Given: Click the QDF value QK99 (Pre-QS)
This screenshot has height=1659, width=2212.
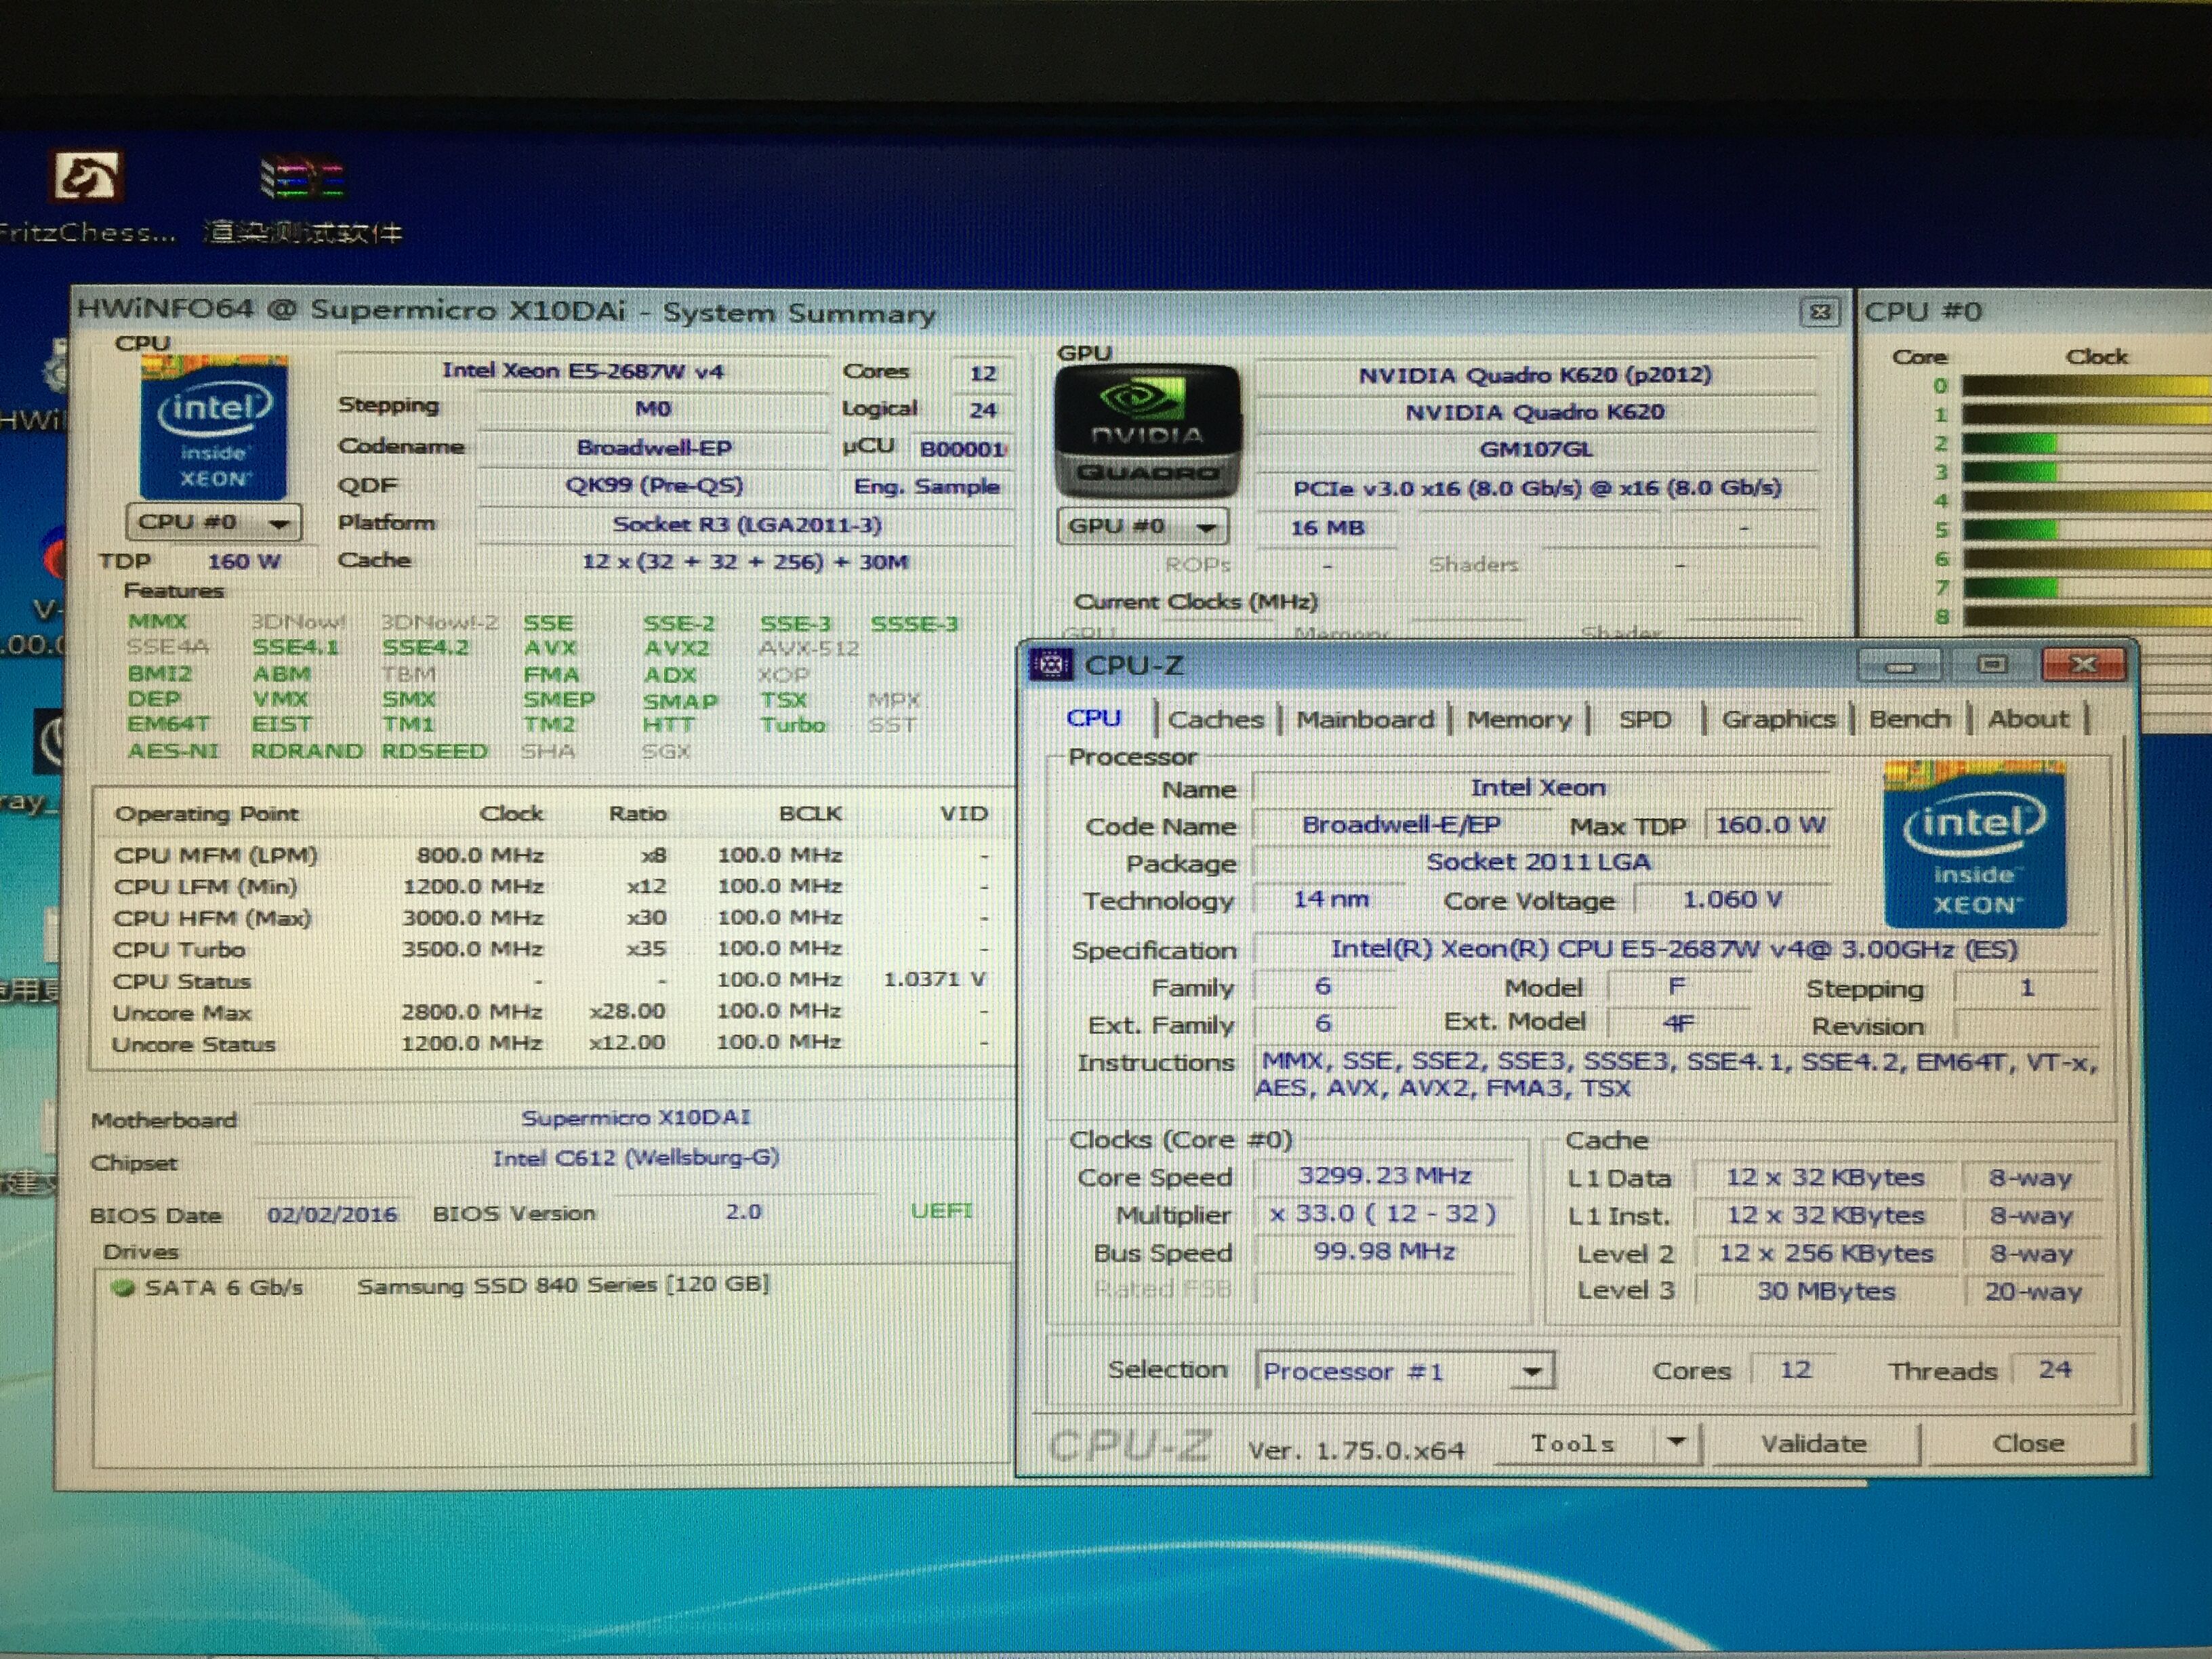Looking at the screenshot, I should [654, 486].
